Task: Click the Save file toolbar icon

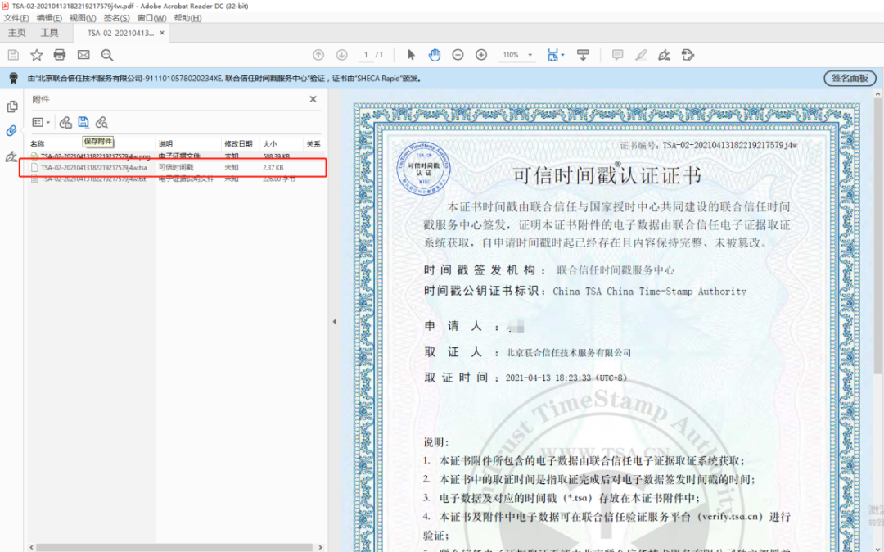Action: coord(13,55)
